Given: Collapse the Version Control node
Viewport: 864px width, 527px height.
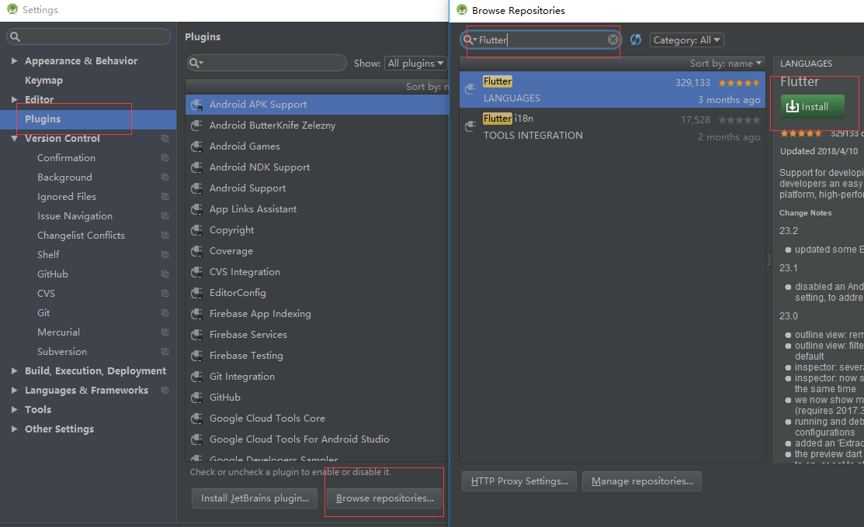Looking at the screenshot, I should [14, 138].
